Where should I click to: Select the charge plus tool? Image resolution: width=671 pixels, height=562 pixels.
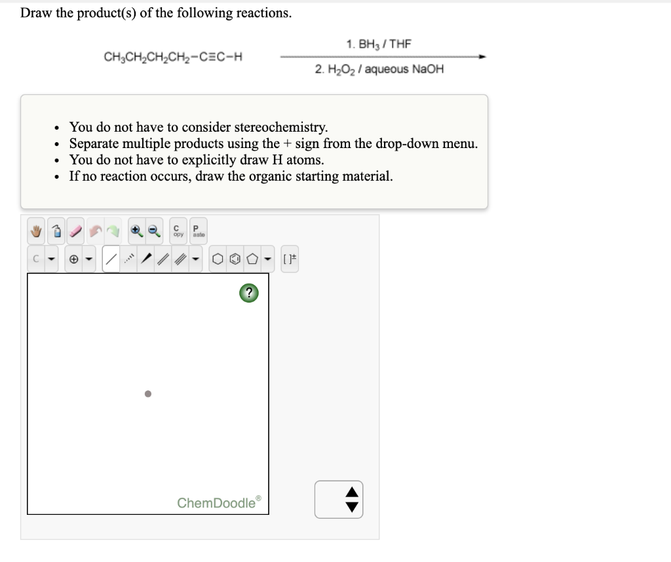point(73,258)
